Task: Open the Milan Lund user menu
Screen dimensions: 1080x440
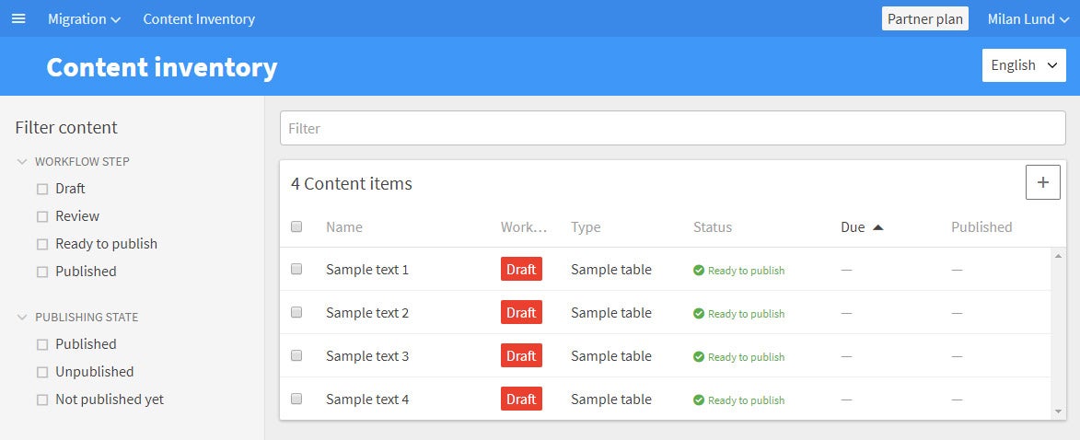Action: (1028, 19)
